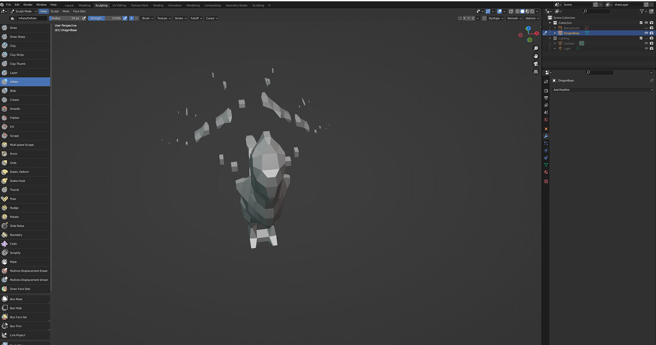Expand the DragonBase tree item

[x=555, y=33]
